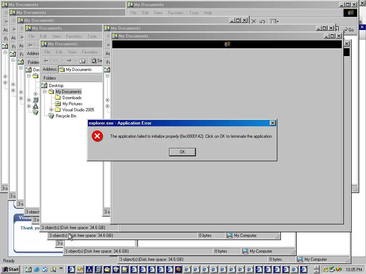The height and width of the screenshot is (274, 366).
Task: Click the taskbar row scroll up arrow
Action: [316, 268]
